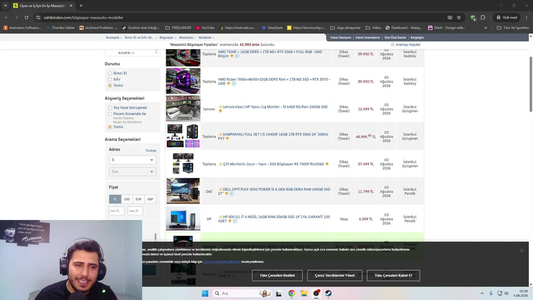Screen dimensions: 533x300
Task: Select Tümü under Alışveriş Seçenekleri
Action: point(110,127)
